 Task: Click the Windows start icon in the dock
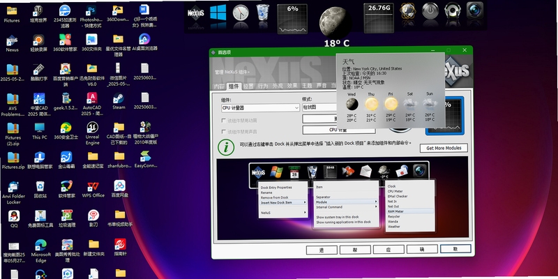click(x=218, y=13)
